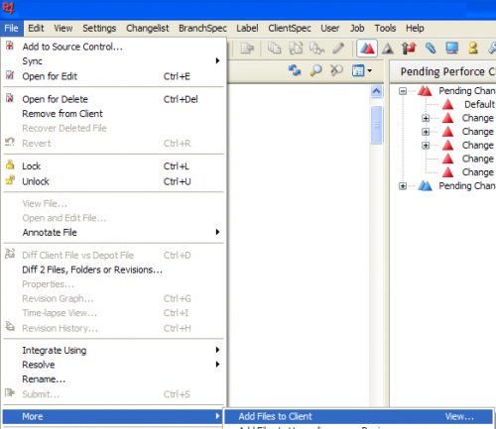
Task: Collapse the top Pending Changelists tree node
Action: (x=403, y=91)
